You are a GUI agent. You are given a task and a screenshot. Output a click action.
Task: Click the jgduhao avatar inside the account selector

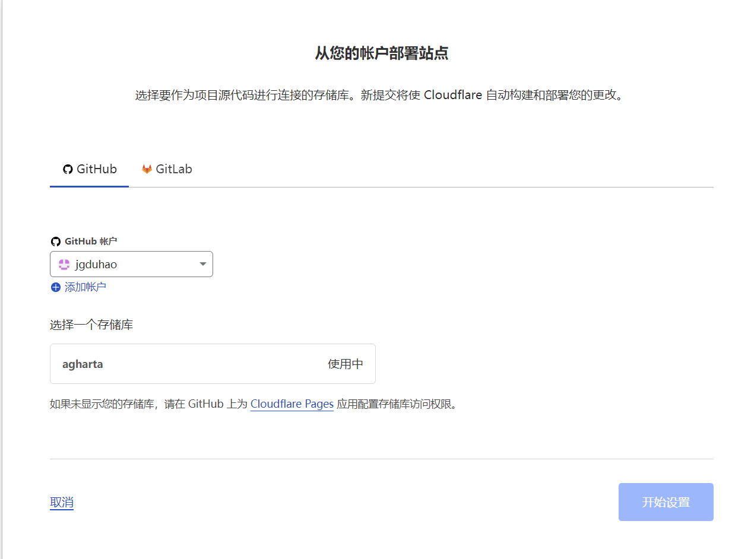[x=64, y=263]
